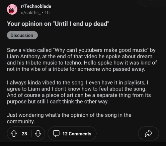Select the paragraph starting "Just wondering what's the opinion"

[x=69, y=118]
